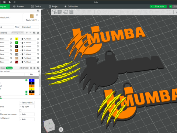Open PLA Basic dropdown for filament 6
This screenshot has height=133, width=177.
[27, 47]
